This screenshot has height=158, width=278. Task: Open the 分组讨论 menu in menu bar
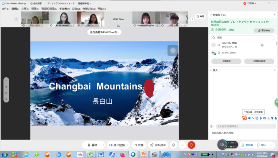pos(89,9)
